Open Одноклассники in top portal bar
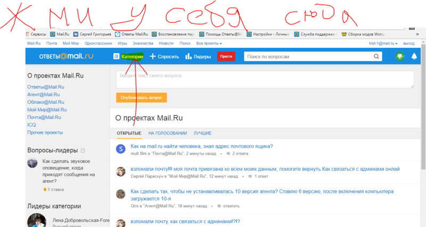Viewport: 426px width, 227px height. pyautogui.click(x=98, y=44)
